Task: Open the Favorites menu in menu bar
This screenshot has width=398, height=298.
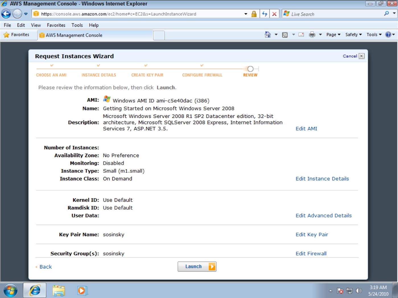Action: 56,25
